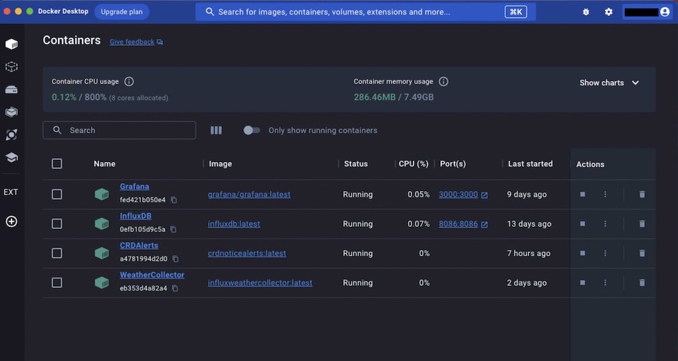The height and width of the screenshot is (361, 678).
Task: Select the InfluxDB container checkbox
Action: tap(57, 224)
